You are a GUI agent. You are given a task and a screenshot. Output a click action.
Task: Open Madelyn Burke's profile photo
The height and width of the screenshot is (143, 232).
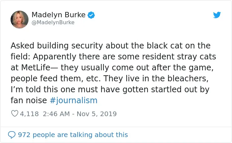click(19, 20)
